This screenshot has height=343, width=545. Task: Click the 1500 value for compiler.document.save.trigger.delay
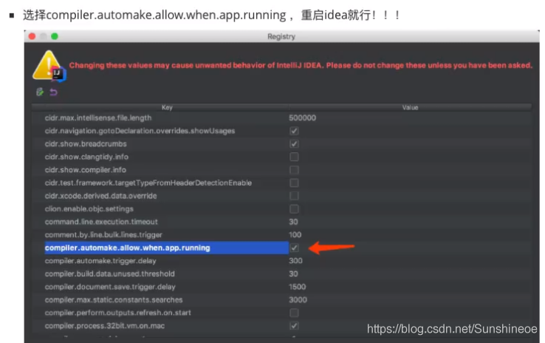(297, 287)
